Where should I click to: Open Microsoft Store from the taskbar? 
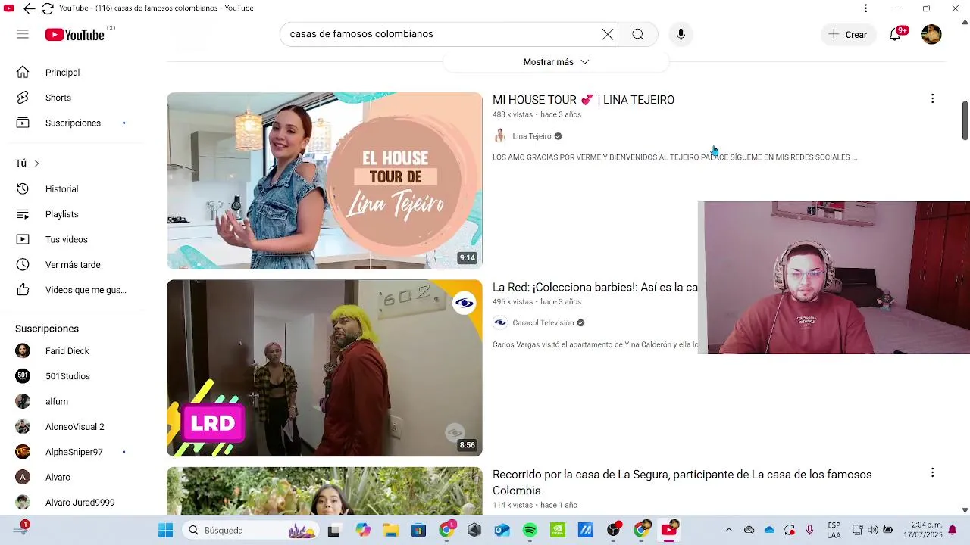[418, 531]
